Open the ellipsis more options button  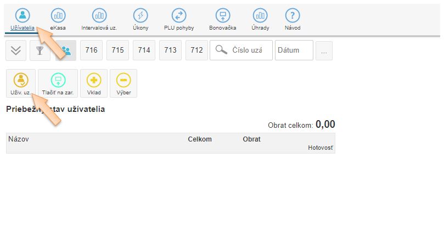tap(324, 50)
